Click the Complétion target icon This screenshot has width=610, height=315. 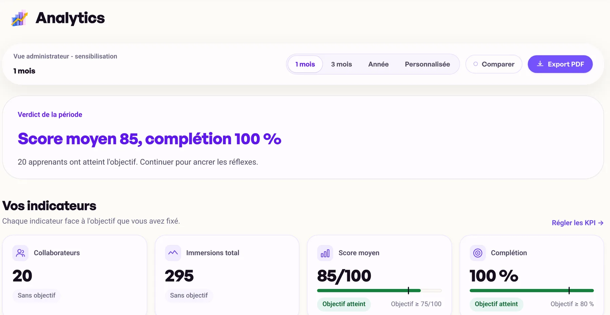click(x=478, y=253)
